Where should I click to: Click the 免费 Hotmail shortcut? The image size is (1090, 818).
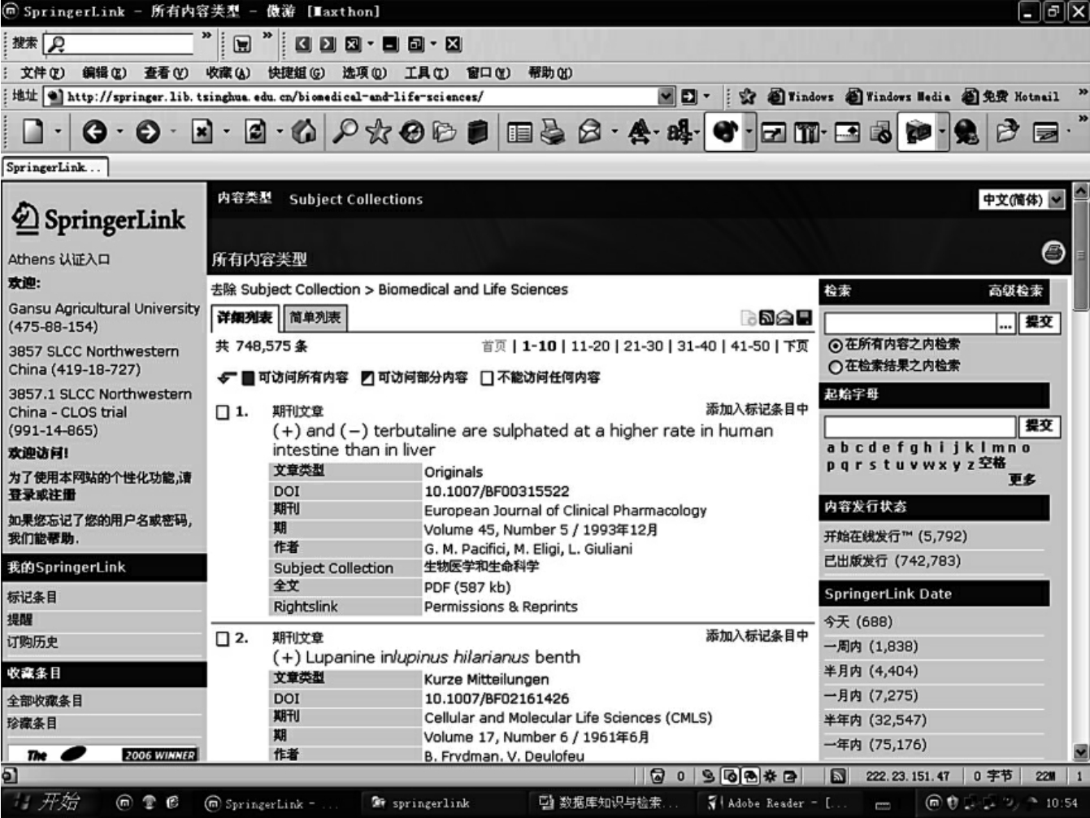coord(1011,97)
